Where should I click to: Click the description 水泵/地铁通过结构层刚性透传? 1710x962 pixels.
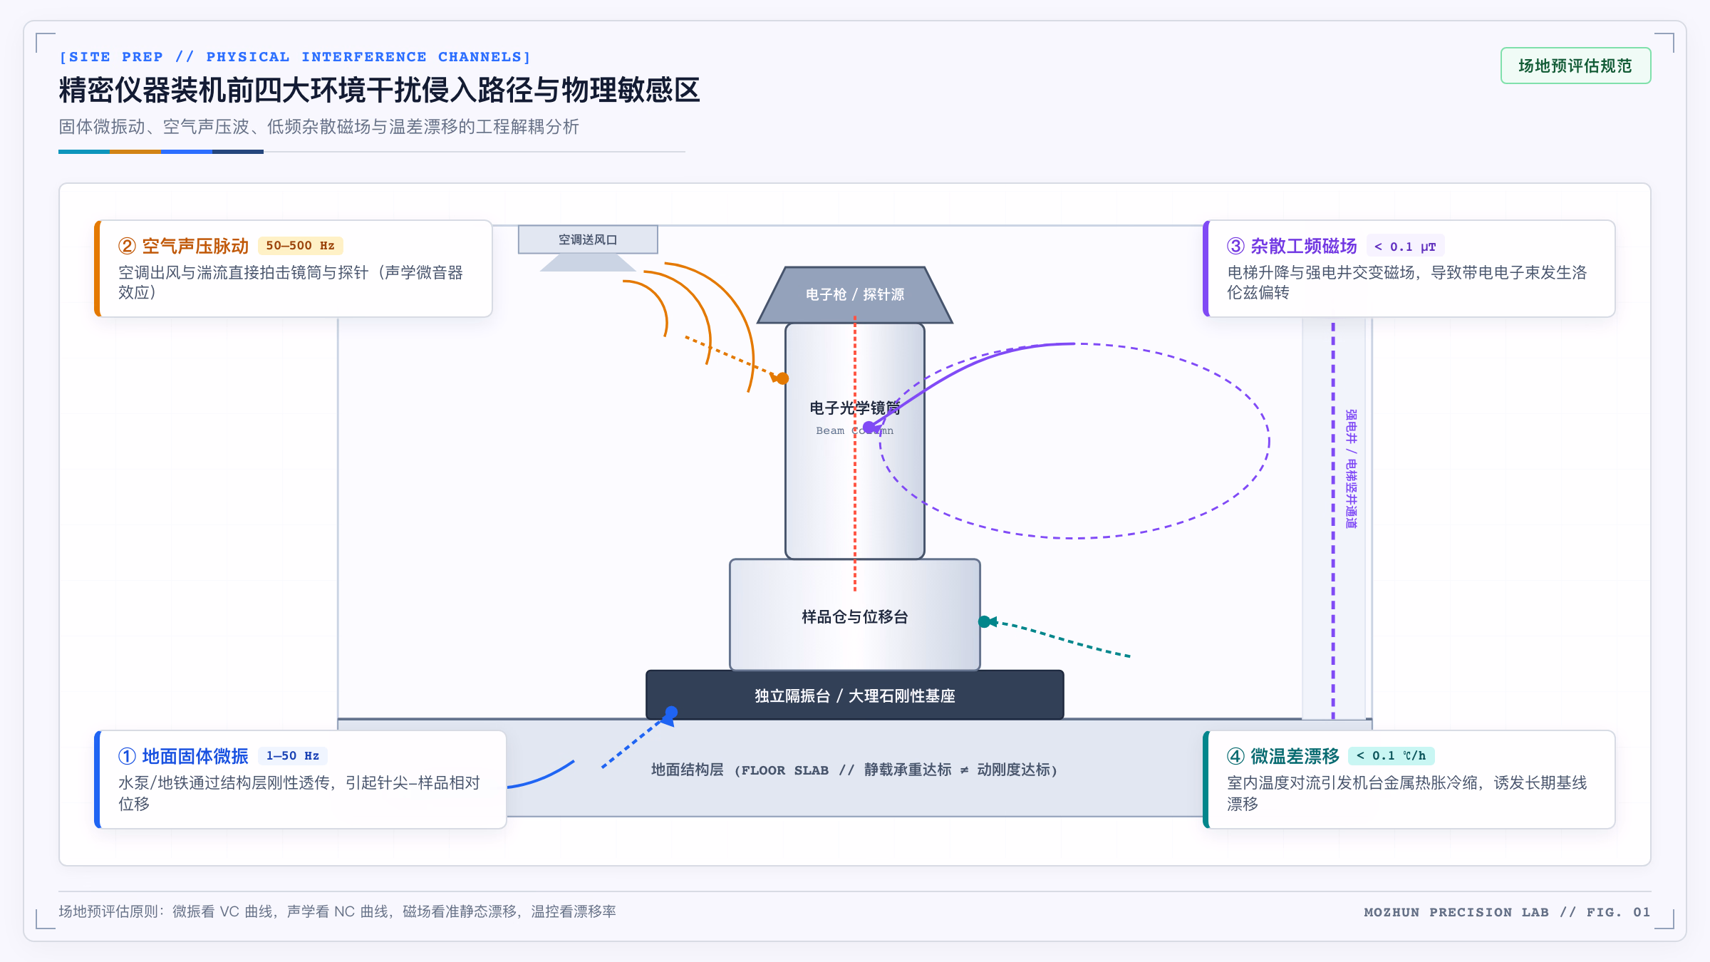click(299, 793)
